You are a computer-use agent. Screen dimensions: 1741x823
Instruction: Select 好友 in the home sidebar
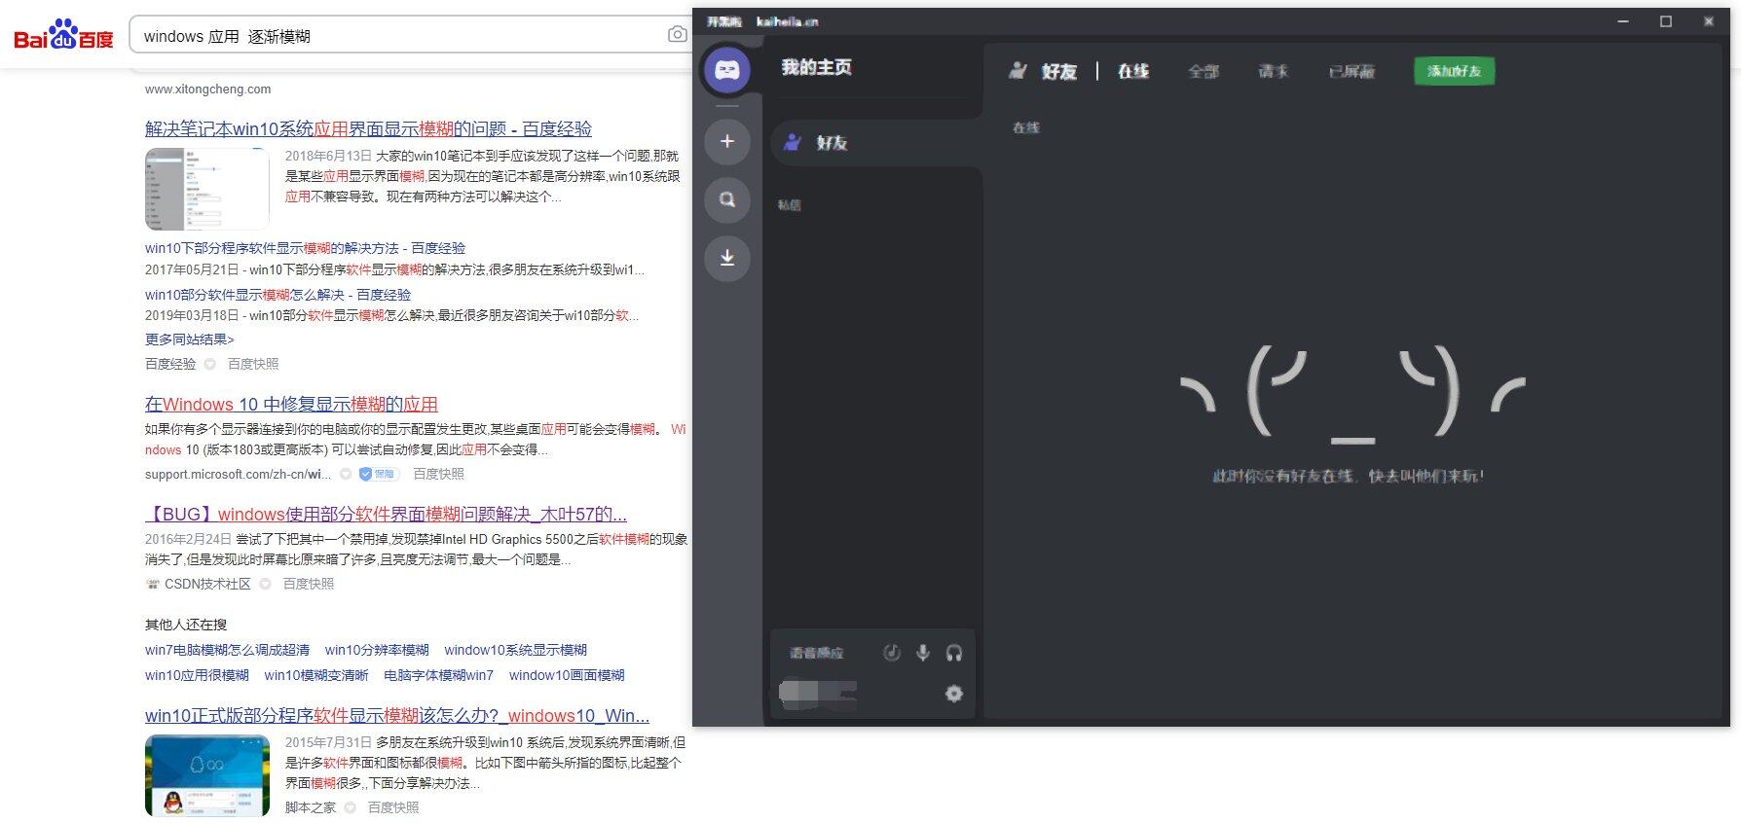(x=874, y=143)
